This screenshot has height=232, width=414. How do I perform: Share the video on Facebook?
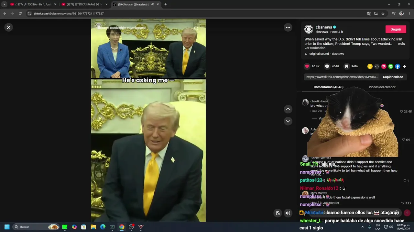398,66
